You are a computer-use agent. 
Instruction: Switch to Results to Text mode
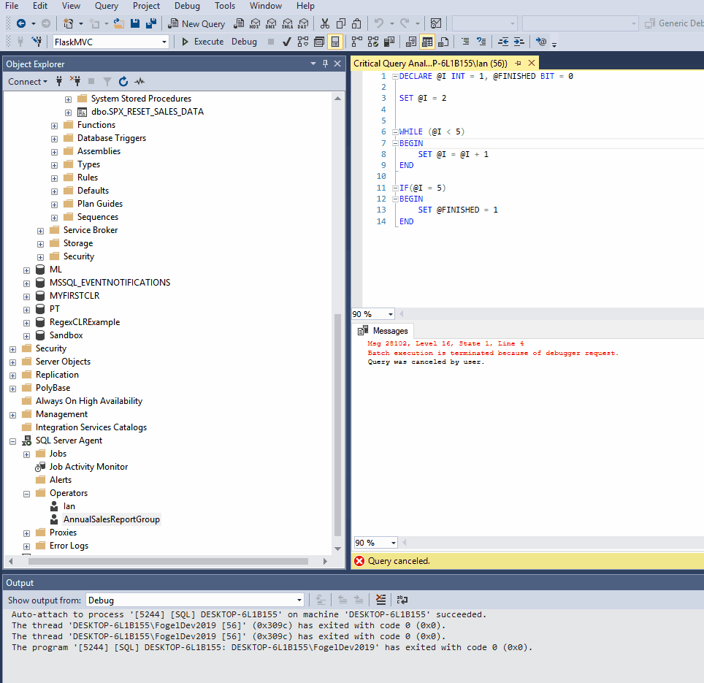(x=411, y=42)
